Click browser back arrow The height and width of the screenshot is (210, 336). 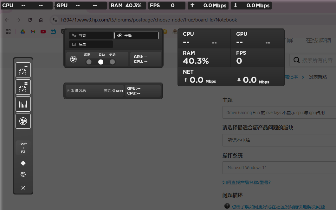(7, 20)
